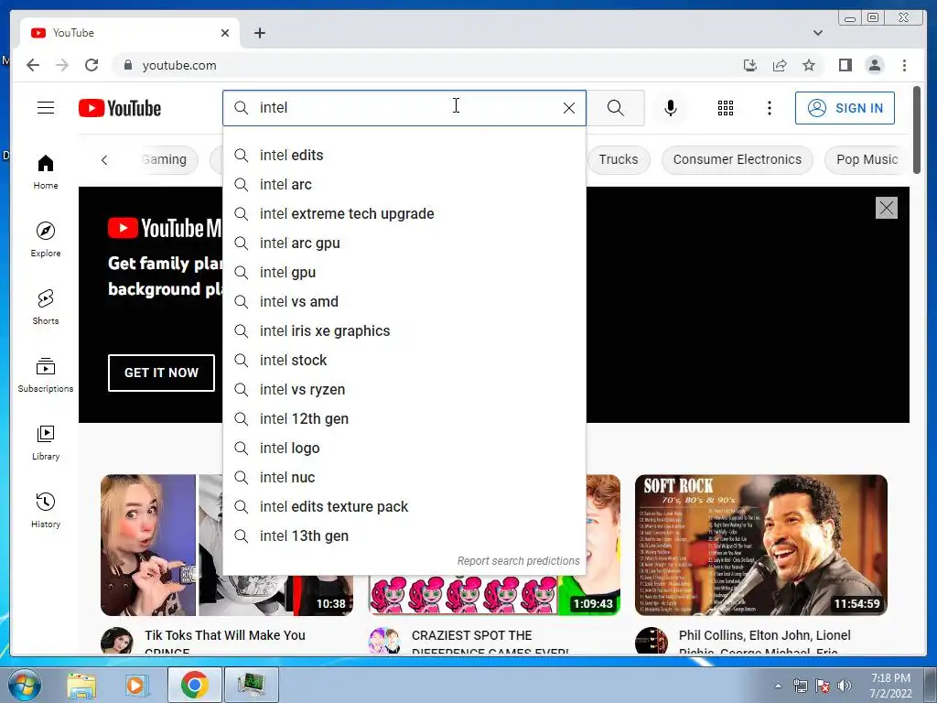Image resolution: width=937 pixels, height=703 pixels.
Task: Open the YouTube hamburger guide menu
Action: (x=46, y=108)
